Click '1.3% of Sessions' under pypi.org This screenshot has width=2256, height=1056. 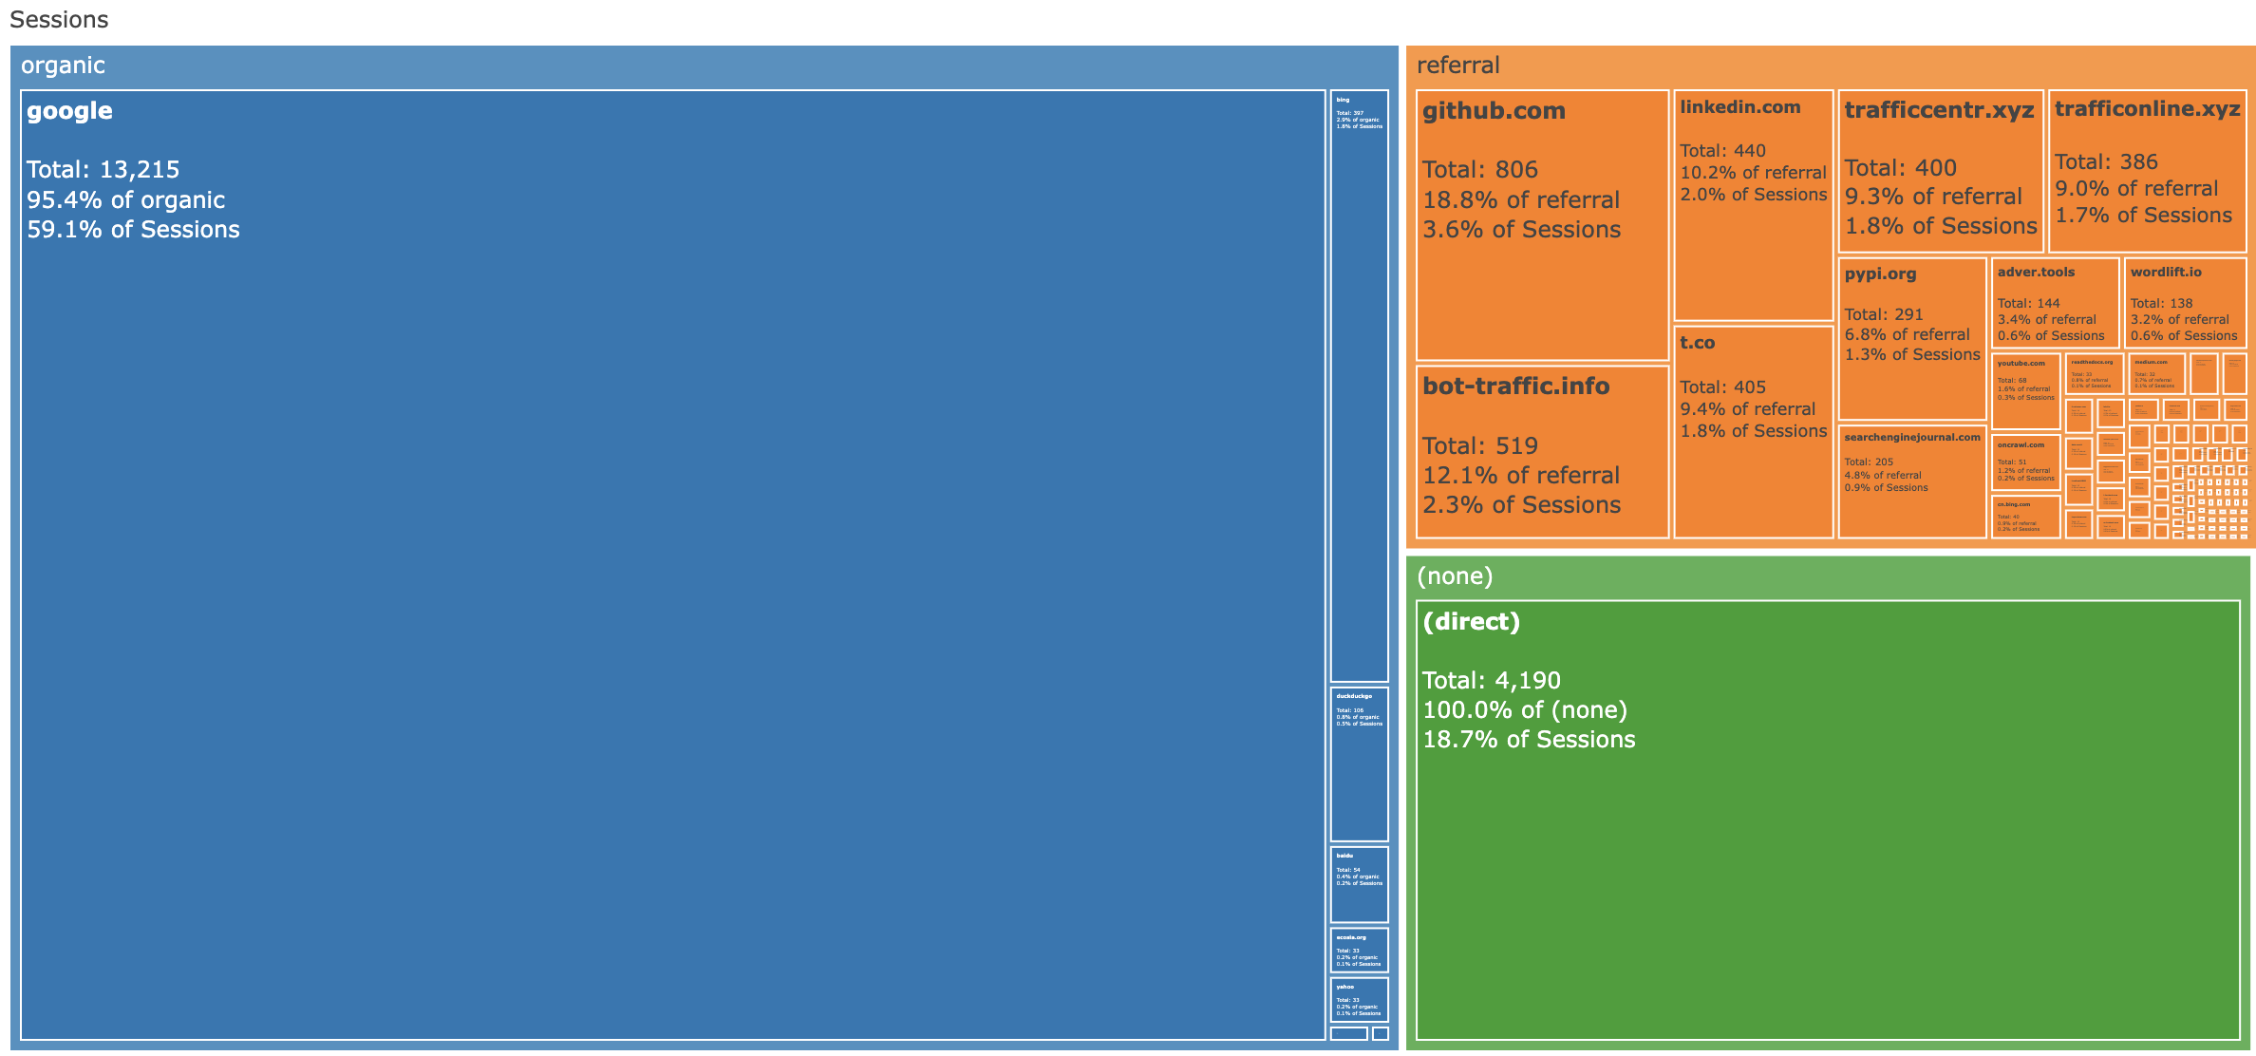point(1912,354)
